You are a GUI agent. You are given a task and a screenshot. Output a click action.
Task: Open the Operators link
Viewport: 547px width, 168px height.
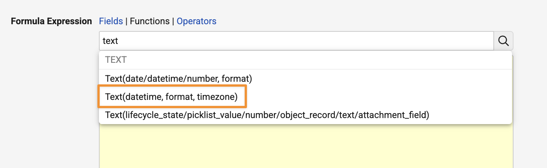click(x=196, y=21)
